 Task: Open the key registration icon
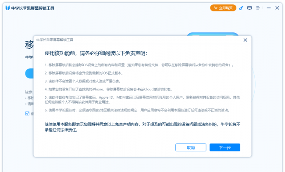coord(241,8)
